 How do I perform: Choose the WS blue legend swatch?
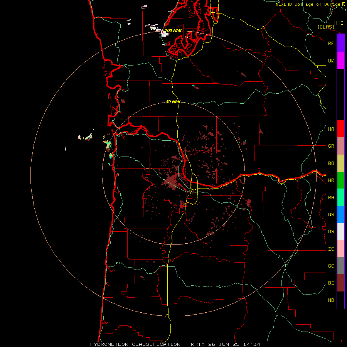click(x=340, y=214)
